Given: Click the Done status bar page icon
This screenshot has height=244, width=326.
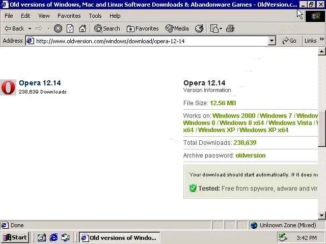Looking at the screenshot, I should (x=5, y=225).
